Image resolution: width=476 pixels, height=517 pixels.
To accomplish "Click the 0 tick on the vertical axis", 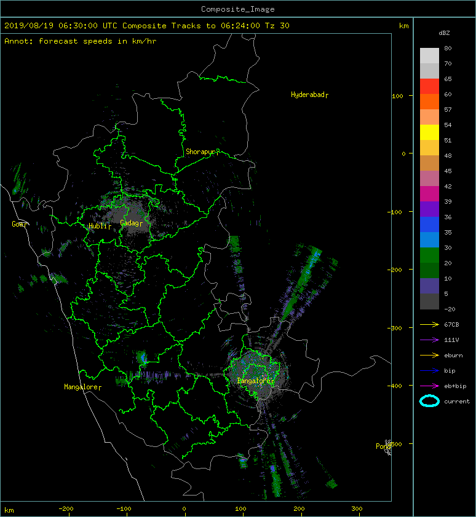I will pos(403,154).
